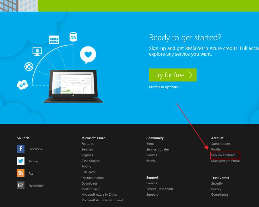Click the Microsoft Azure column heading

[93, 138]
